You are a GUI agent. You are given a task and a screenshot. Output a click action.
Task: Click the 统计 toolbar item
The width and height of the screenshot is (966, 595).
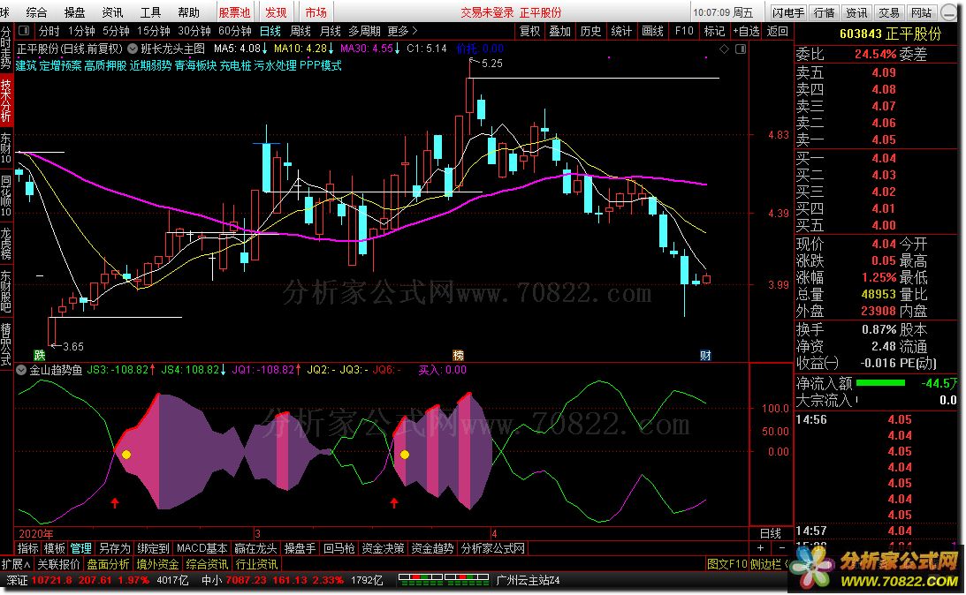[x=621, y=31]
